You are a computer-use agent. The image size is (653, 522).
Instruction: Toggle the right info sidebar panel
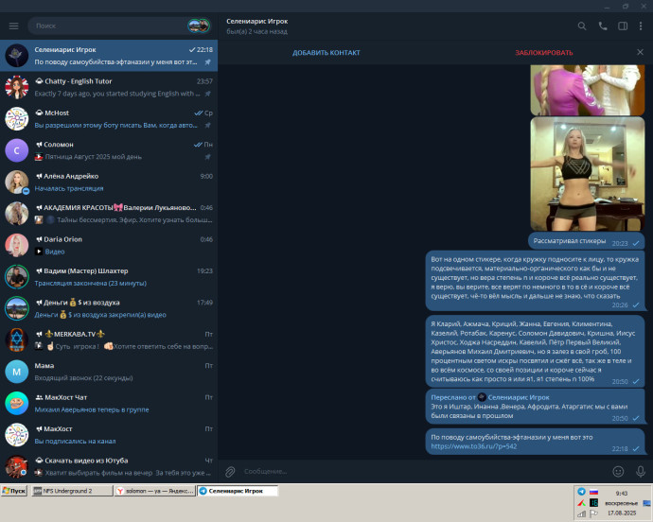coord(623,26)
